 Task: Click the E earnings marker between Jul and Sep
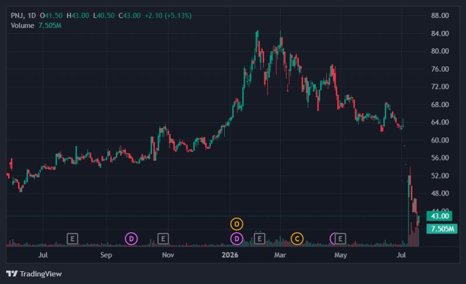72,239
